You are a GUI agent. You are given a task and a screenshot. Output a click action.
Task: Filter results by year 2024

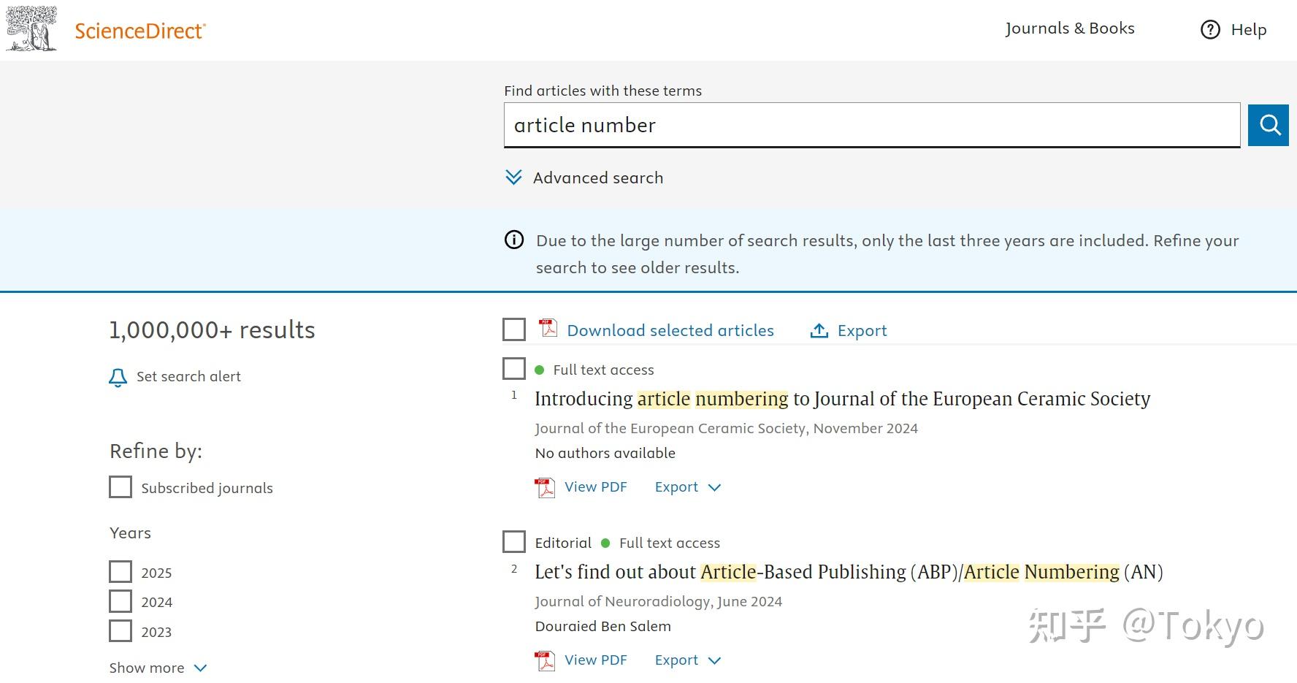pyautogui.click(x=120, y=601)
